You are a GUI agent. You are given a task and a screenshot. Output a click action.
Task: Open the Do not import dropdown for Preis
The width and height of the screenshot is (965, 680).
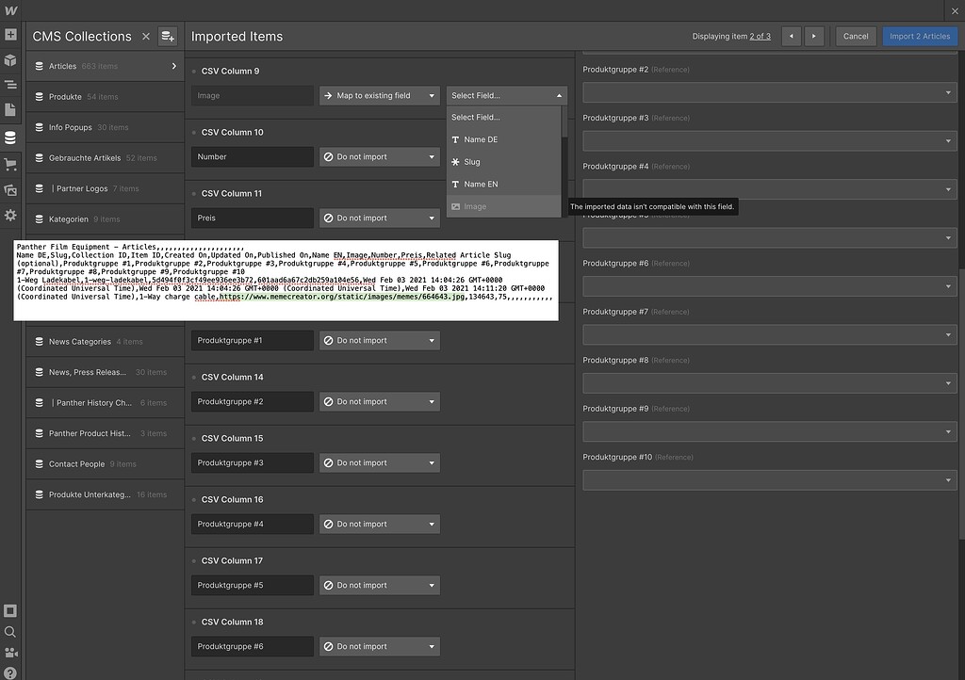click(379, 218)
